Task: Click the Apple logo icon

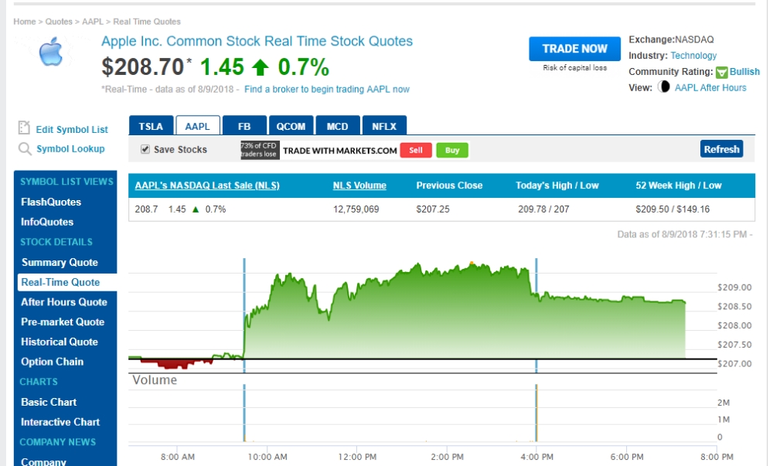Action: tap(51, 52)
